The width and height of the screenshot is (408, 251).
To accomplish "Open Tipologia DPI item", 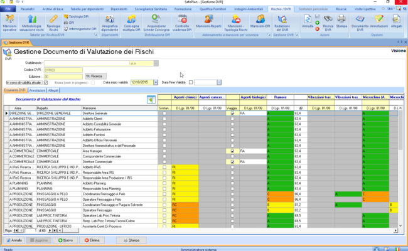I will (x=76, y=16).
